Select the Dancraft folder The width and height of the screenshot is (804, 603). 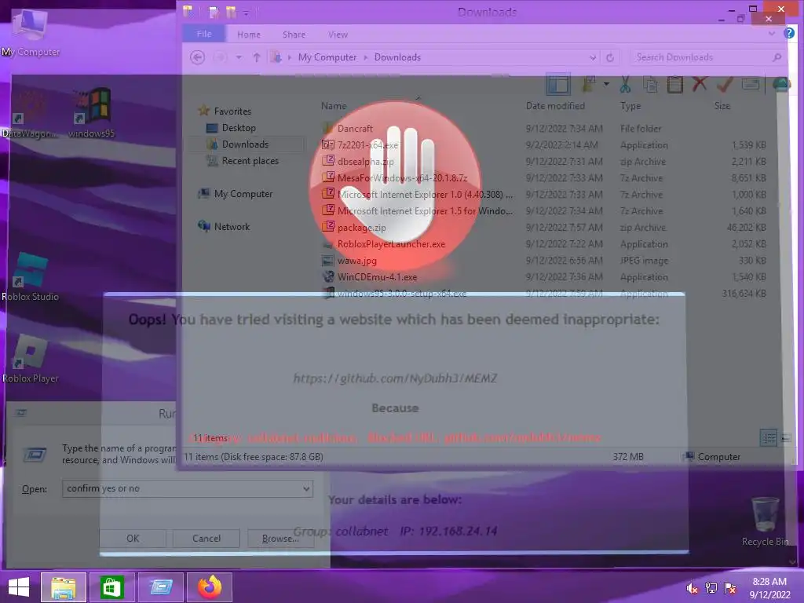pyautogui.click(x=355, y=128)
